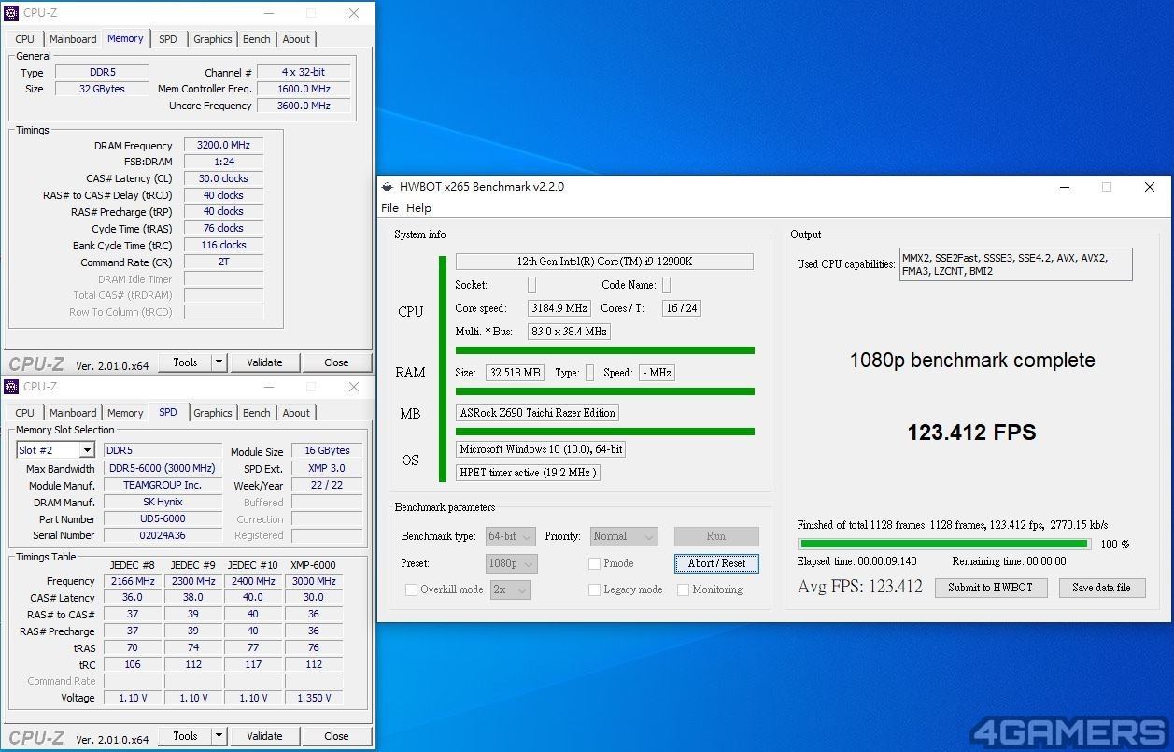Expand the Tools arrow in the SPD window
The height and width of the screenshot is (752, 1174).
tap(219, 736)
